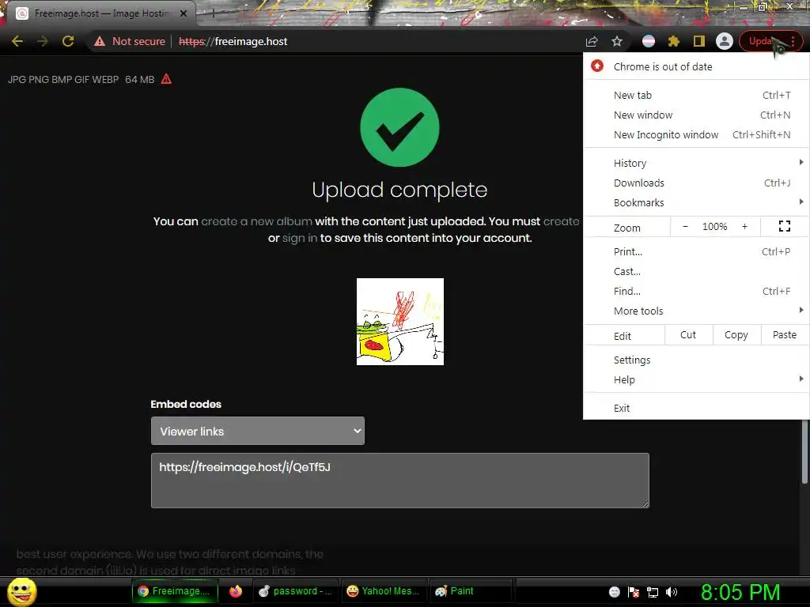Screen dimensions: 810x607
Task: Click the page vertical scrollbar
Action: tap(804, 453)
